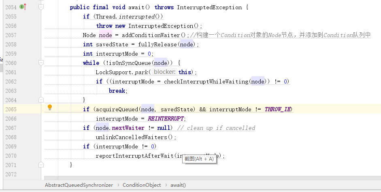Click the horizontal scrollbar below the code

[213, 178]
